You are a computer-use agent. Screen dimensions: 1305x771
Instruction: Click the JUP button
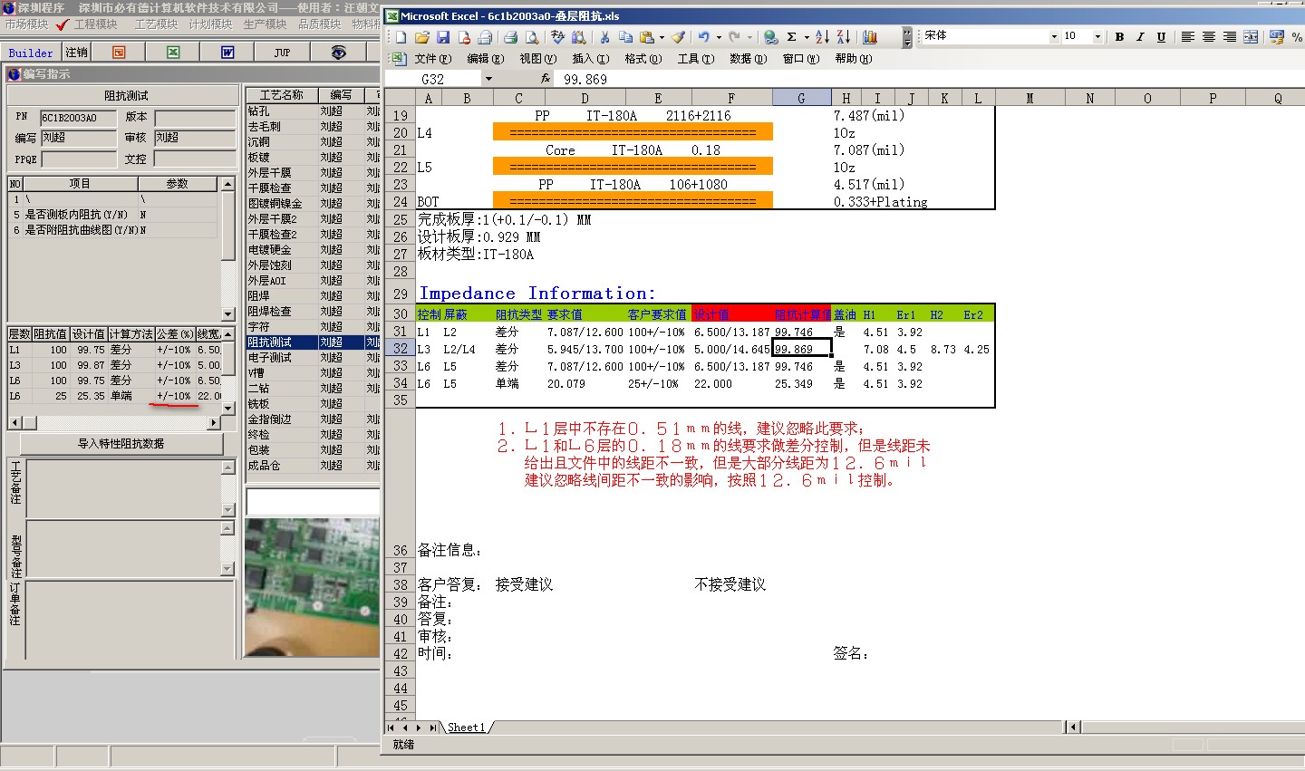click(x=283, y=53)
